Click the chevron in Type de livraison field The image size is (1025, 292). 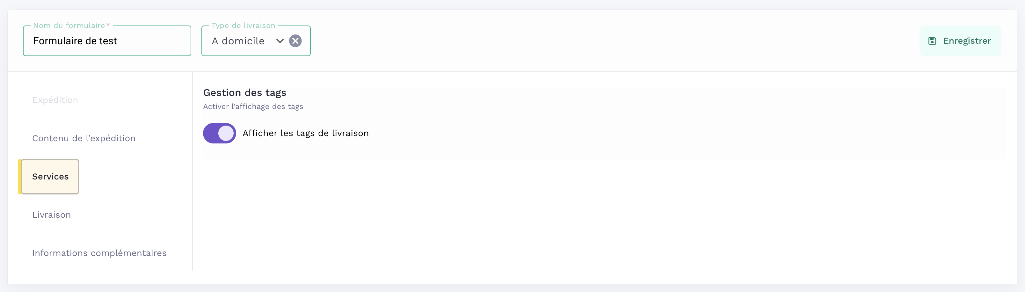tap(280, 40)
